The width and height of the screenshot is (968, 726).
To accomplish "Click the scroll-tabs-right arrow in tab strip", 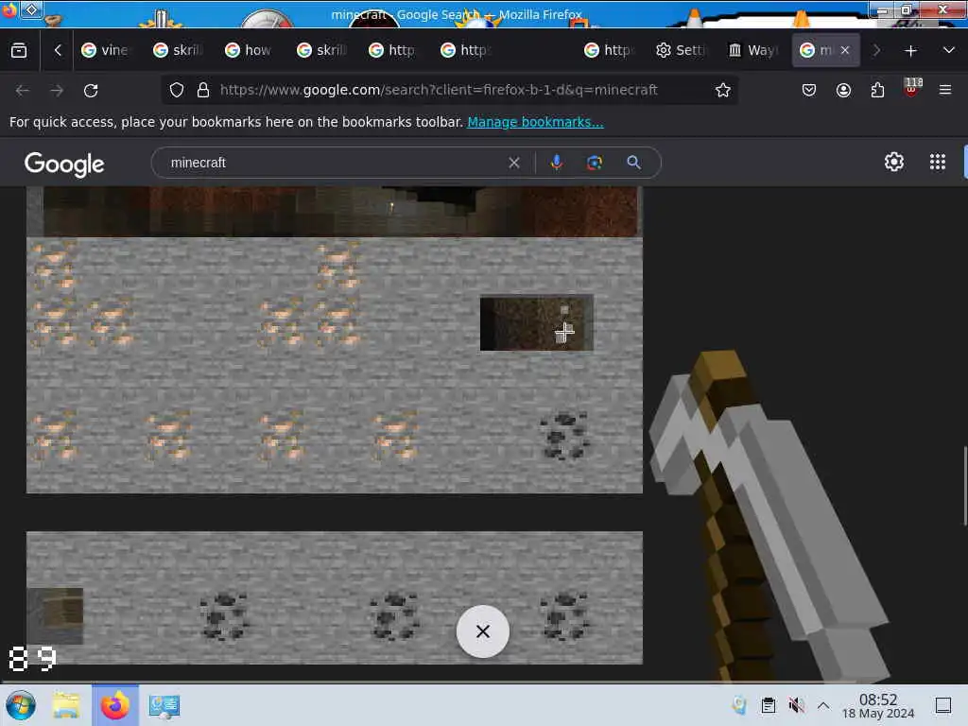I will pos(876,51).
